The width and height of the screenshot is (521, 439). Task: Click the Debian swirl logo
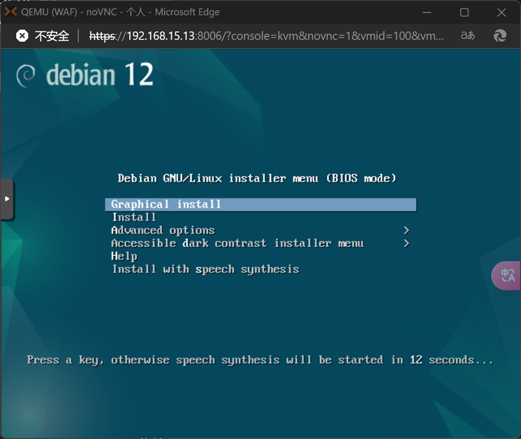point(25,76)
